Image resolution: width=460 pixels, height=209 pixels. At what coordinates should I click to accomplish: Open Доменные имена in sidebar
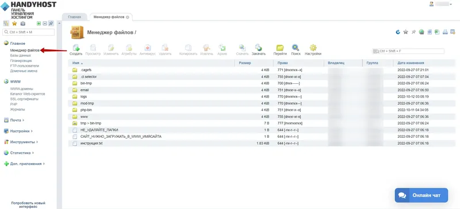pyautogui.click(x=24, y=71)
